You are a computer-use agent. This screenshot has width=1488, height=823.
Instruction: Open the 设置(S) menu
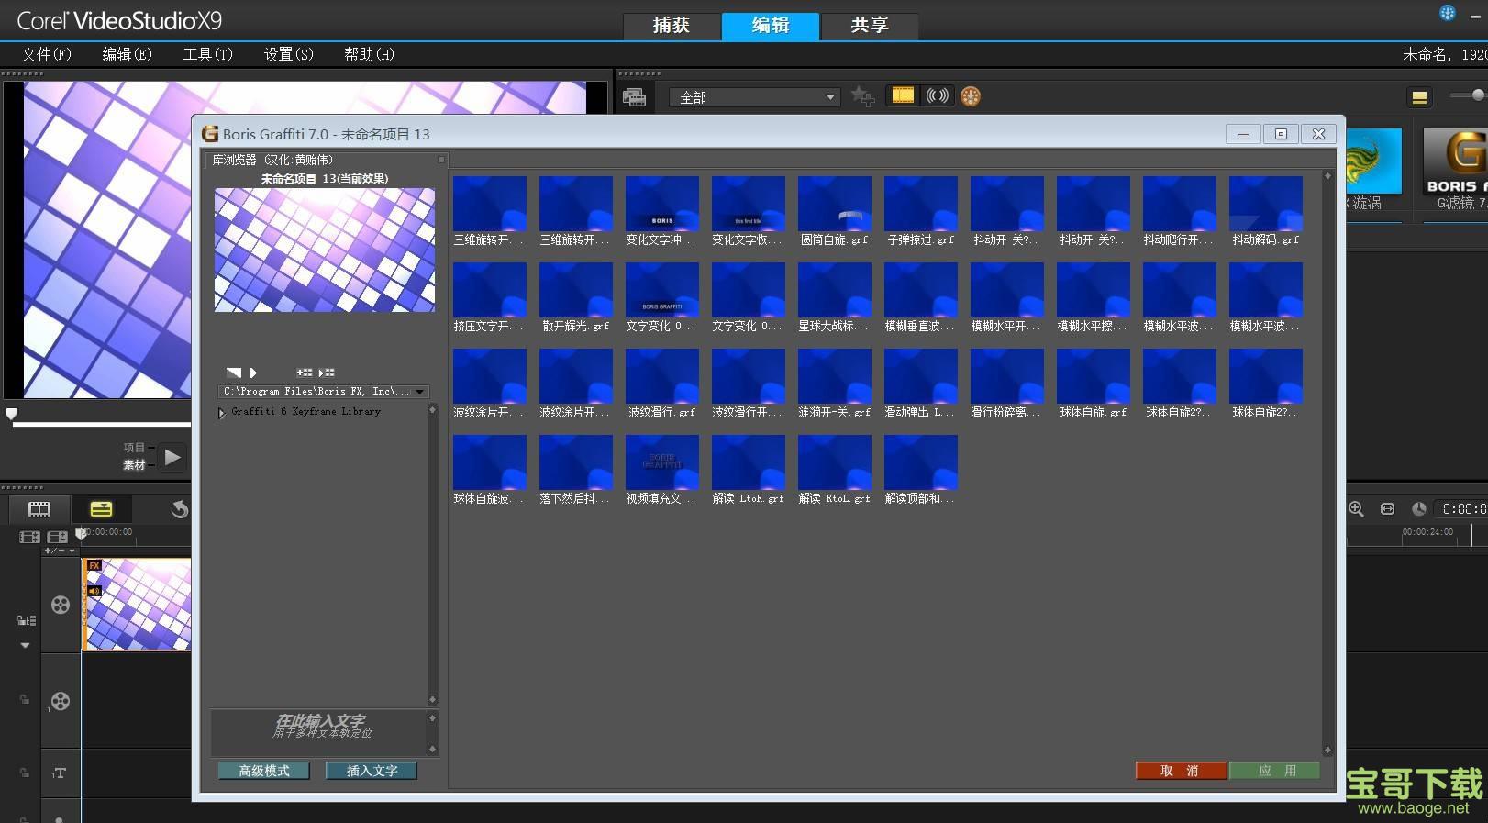[288, 54]
